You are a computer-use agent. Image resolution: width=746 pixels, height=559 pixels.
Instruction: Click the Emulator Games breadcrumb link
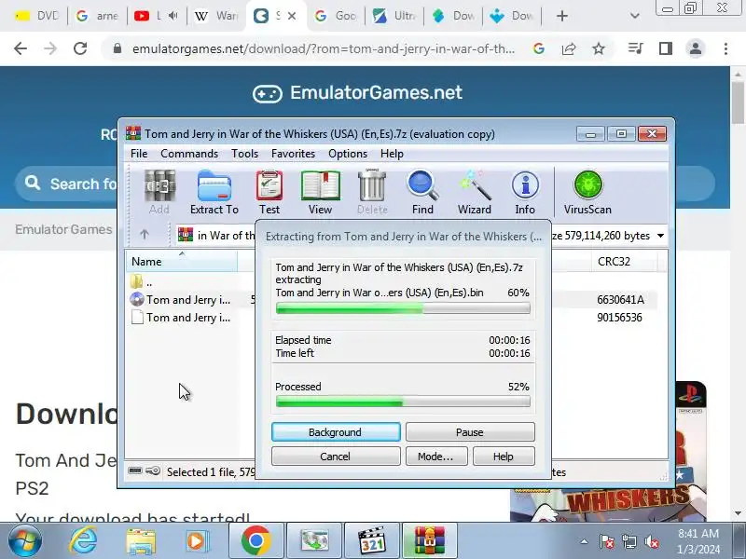[63, 229]
